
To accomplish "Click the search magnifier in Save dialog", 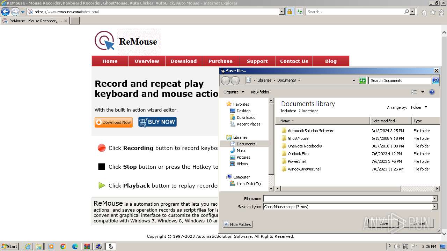I will point(435,81).
